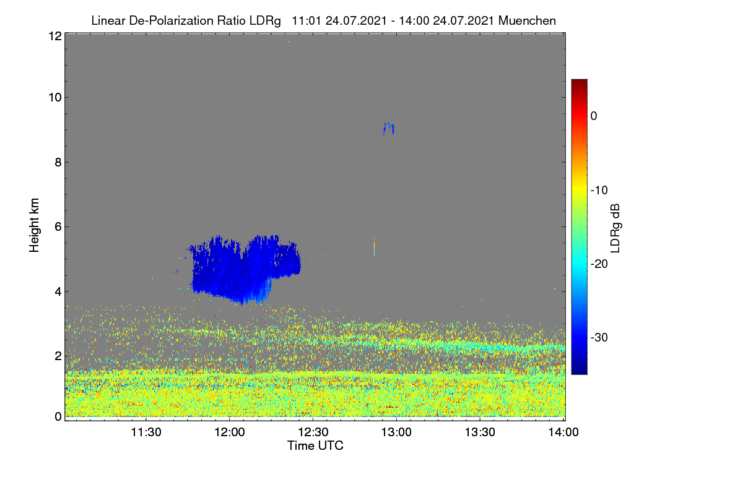Viewport: 743px width, 495px height.
Task: Click the height tick label 4
Action: coord(58,291)
